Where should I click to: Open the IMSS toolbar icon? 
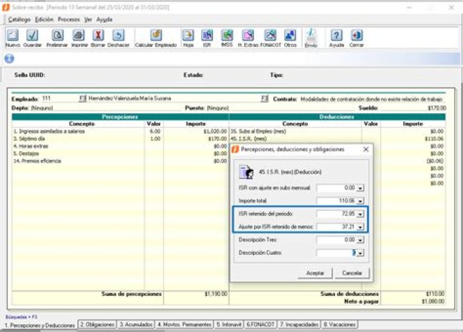tap(227, 35)
